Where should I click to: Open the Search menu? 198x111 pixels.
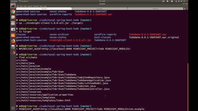[x=30, y=6]
